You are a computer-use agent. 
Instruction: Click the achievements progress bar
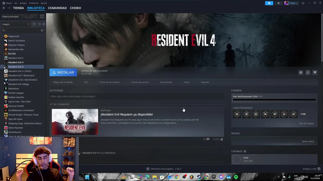274,100
